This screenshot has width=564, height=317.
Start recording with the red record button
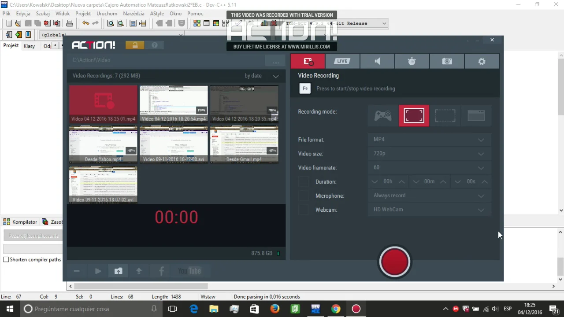(395, 262)
